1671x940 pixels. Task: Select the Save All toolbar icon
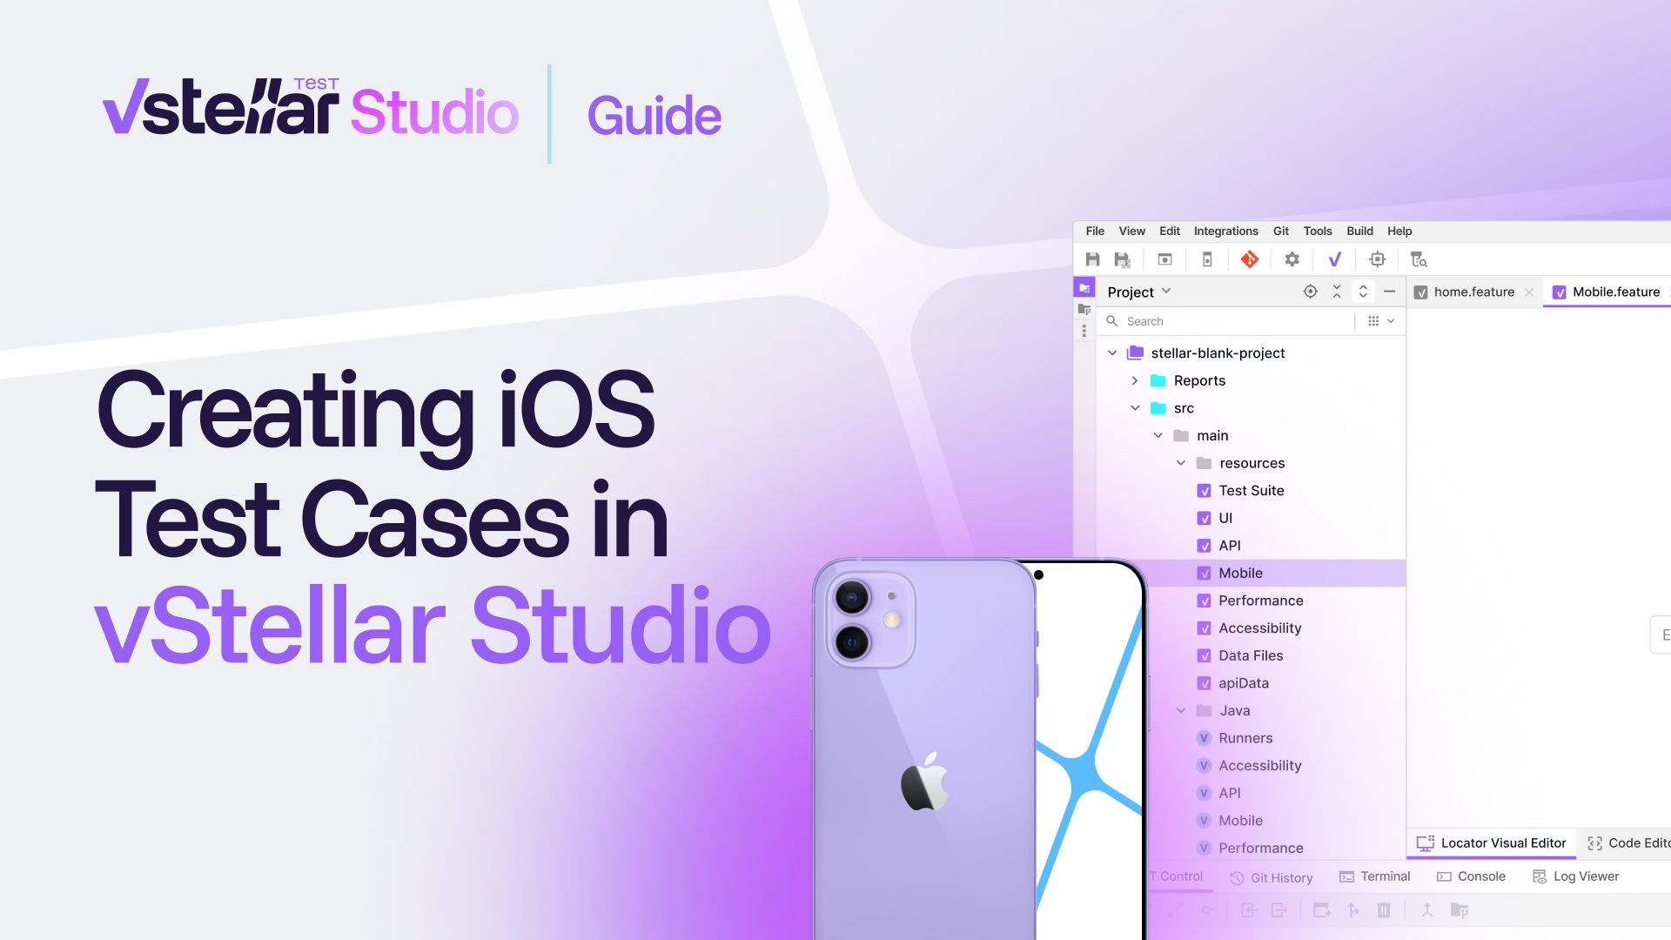pyautogui.click(x=1123, y=258)
